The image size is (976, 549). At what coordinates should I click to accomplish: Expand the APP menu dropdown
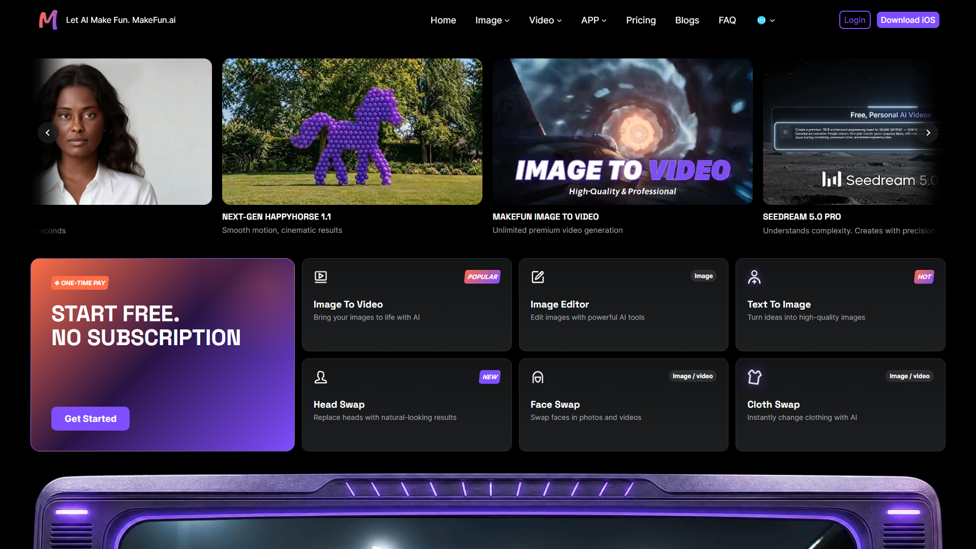click(x=594, y=20)
